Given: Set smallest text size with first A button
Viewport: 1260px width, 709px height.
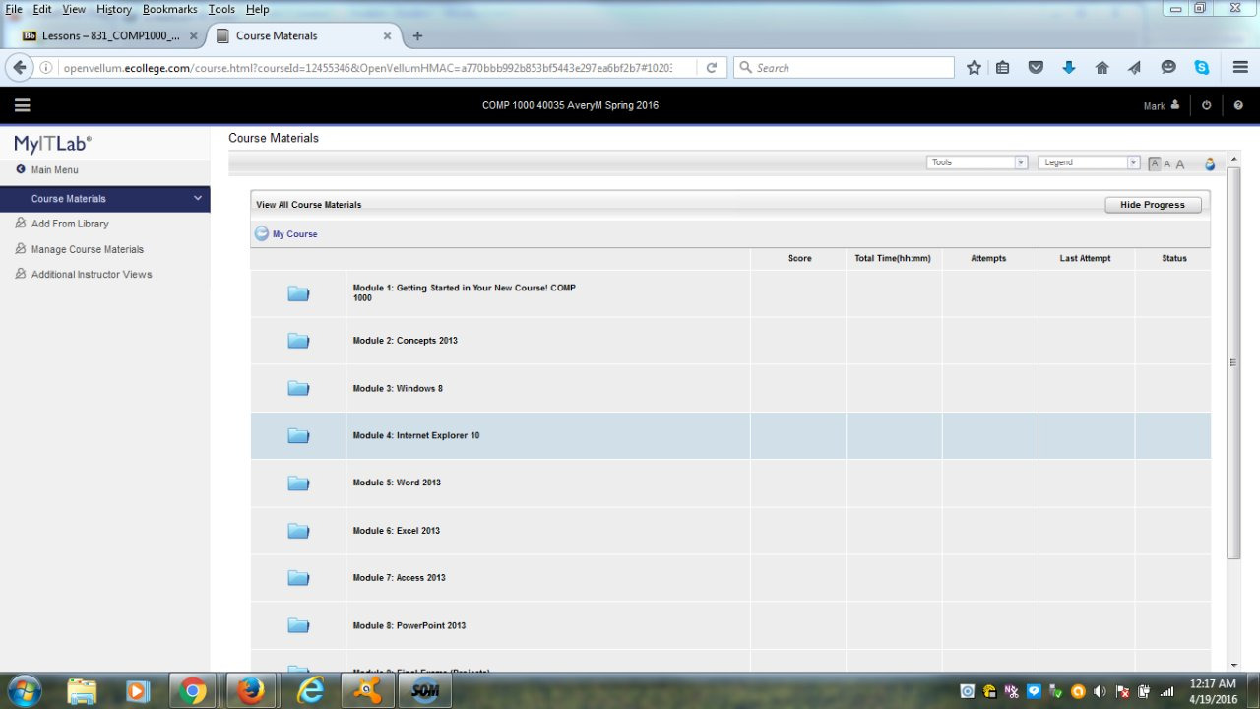Looking at the screenshot, I should [x=1155, y=163].
